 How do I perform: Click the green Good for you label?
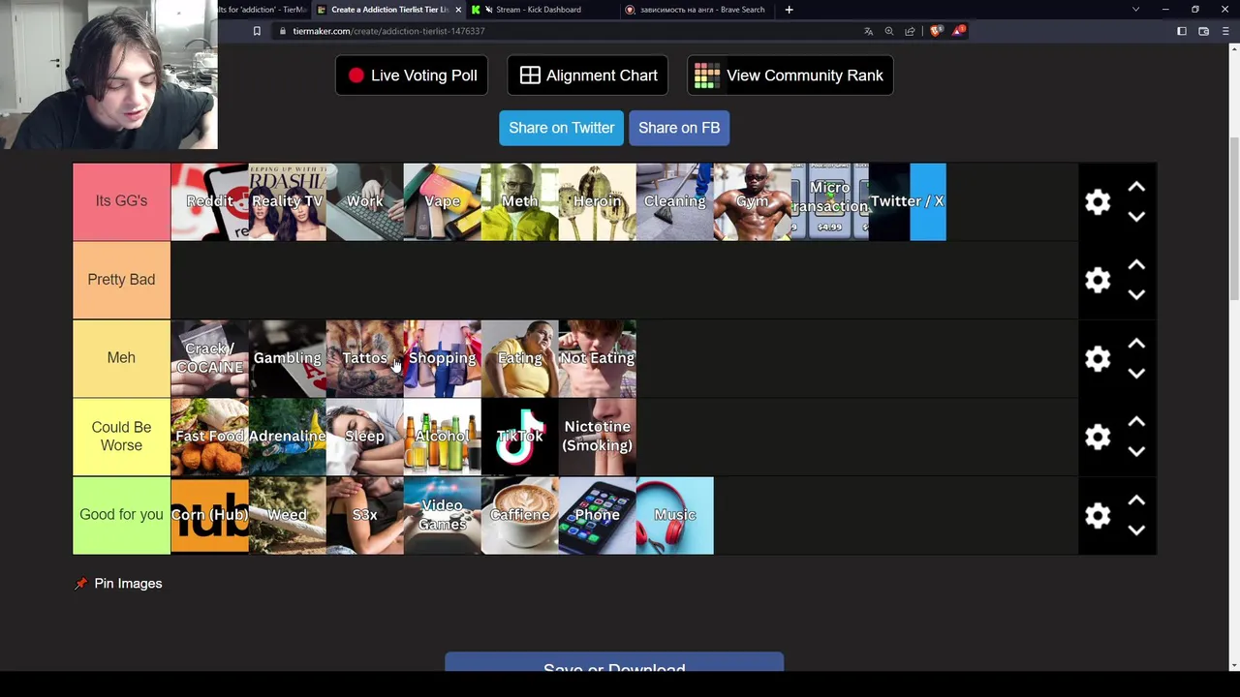tap(121, 515)
